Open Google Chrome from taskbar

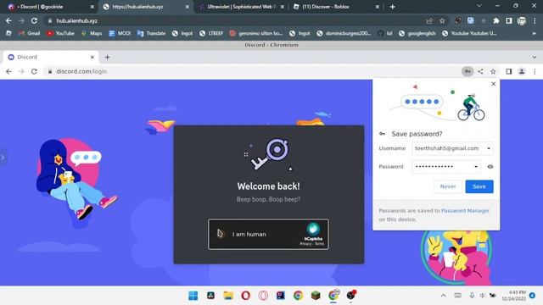tap(298, 296)
